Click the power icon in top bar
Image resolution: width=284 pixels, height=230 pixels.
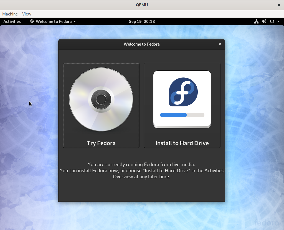click(272, 22)
